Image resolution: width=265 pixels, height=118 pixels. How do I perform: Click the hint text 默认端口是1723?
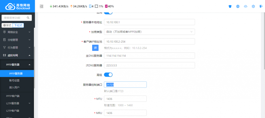click(114, 91)
